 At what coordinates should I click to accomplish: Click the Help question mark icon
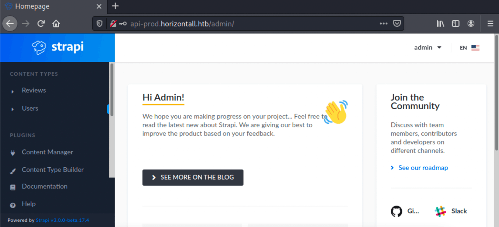(x=13, y=205)
